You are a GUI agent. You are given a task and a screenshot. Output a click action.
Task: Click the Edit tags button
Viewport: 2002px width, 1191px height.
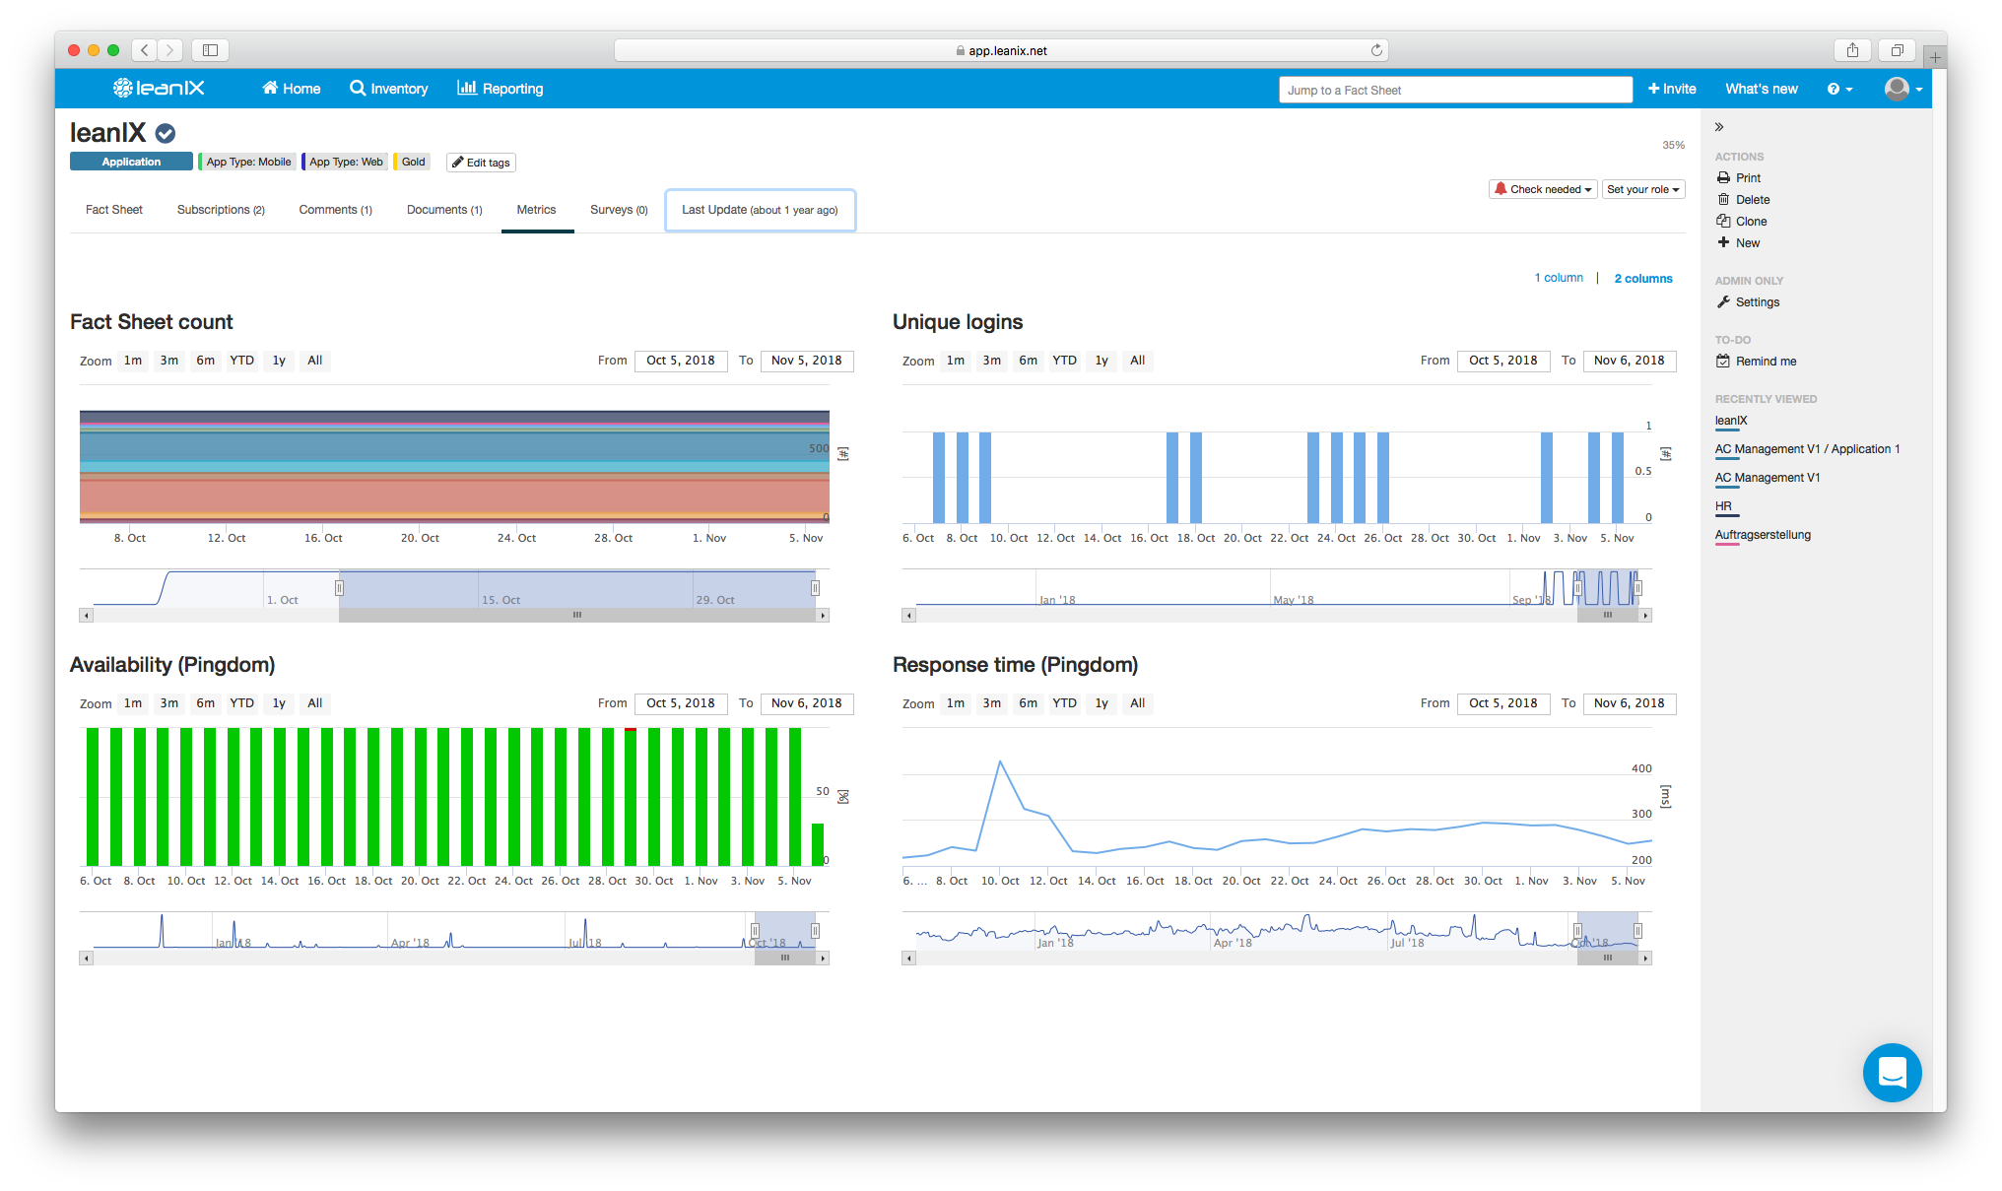481,163
